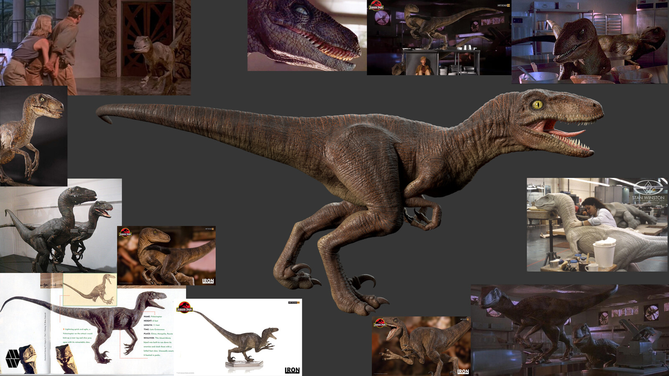Select the dark kitchen still with two raptors
The image size is (669, 376).
pyautogui.click(x=569, y=330)
